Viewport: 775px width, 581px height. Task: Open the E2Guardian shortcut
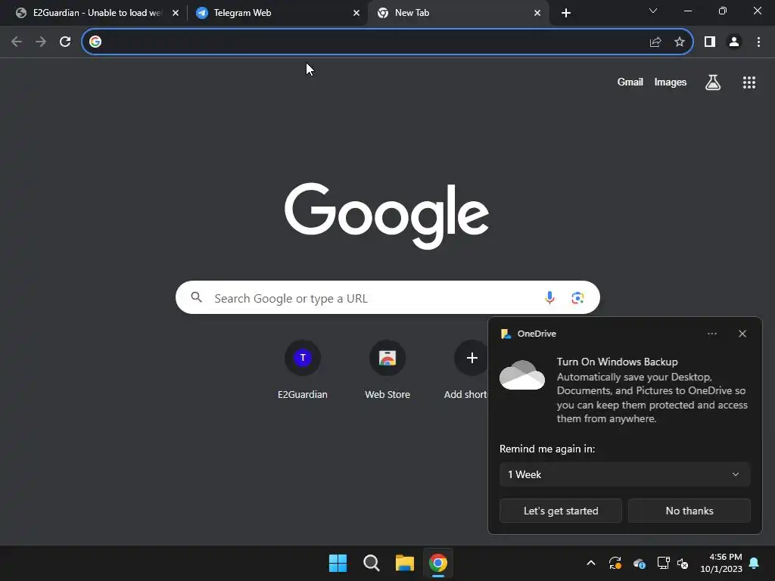pos(303,368)
